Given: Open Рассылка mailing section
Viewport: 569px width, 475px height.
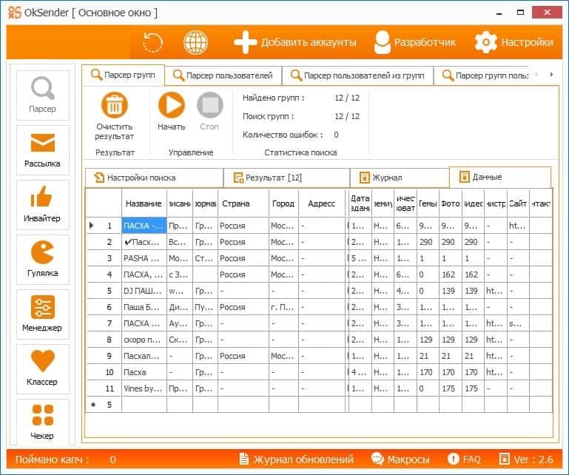Looking at the screenshot, I should tap(43, 150).
